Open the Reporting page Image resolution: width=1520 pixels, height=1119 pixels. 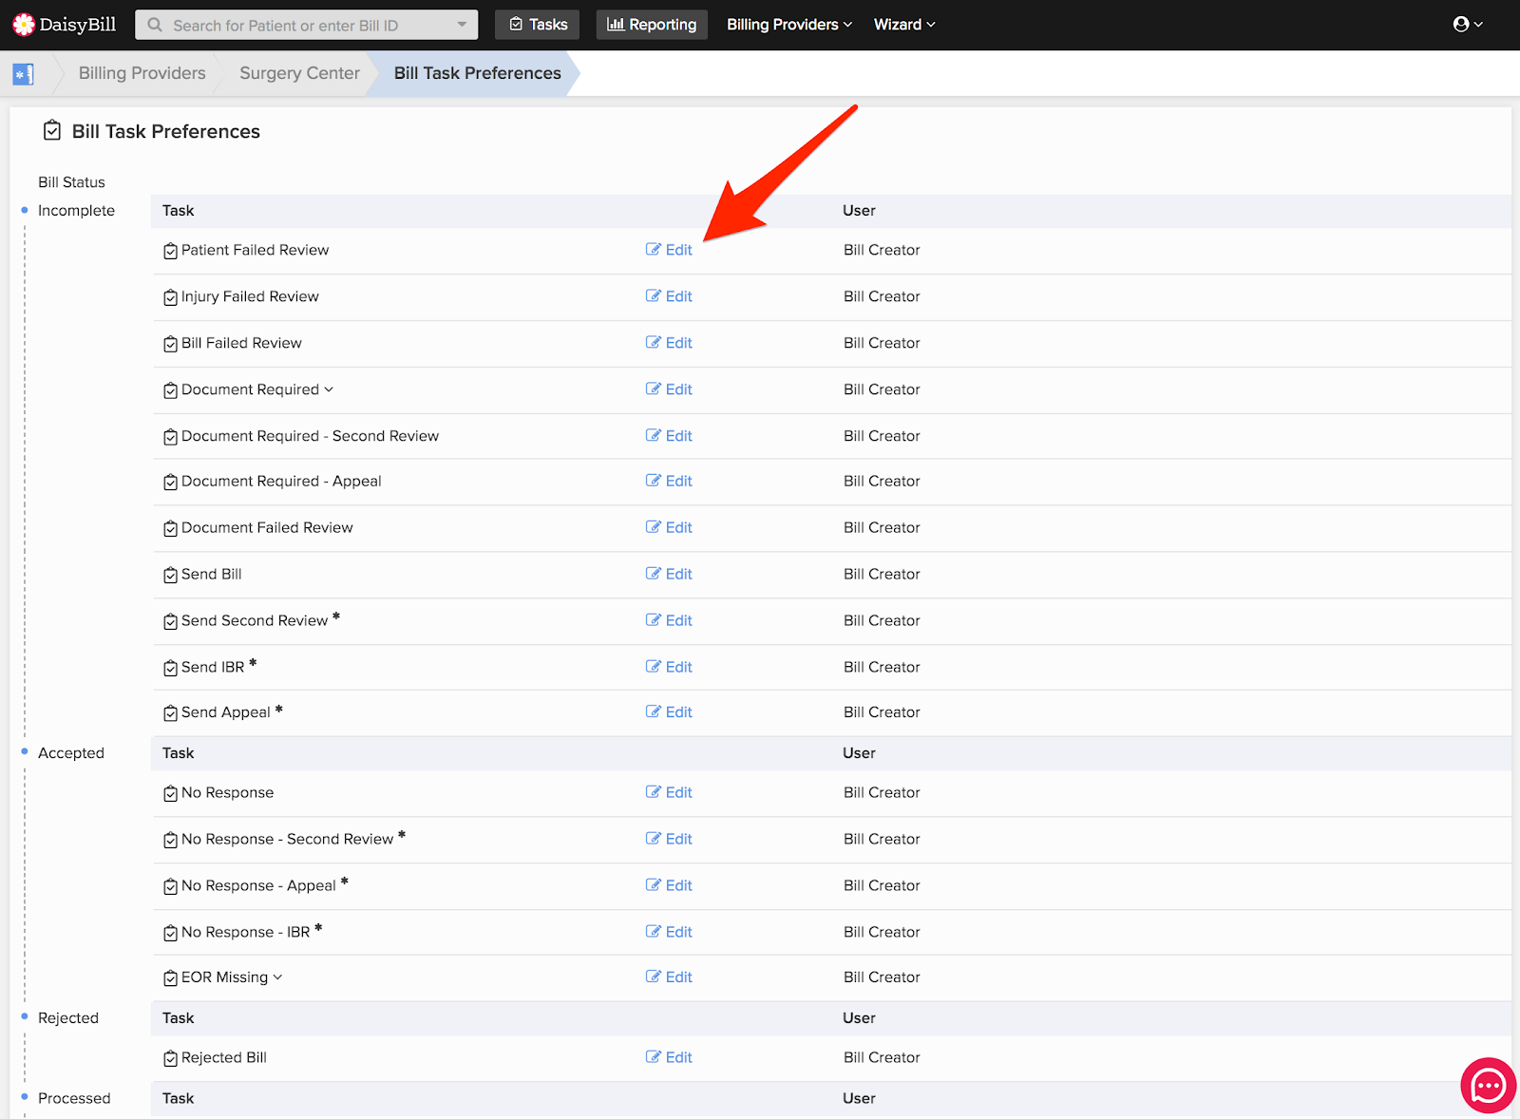652,25
